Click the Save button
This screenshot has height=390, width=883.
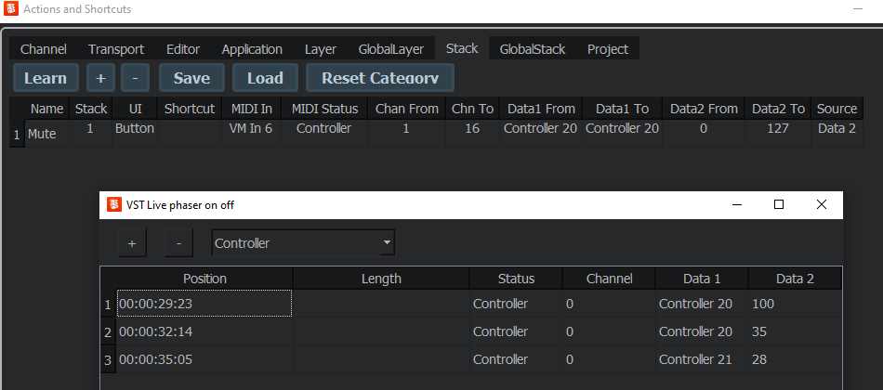(191, 78)
